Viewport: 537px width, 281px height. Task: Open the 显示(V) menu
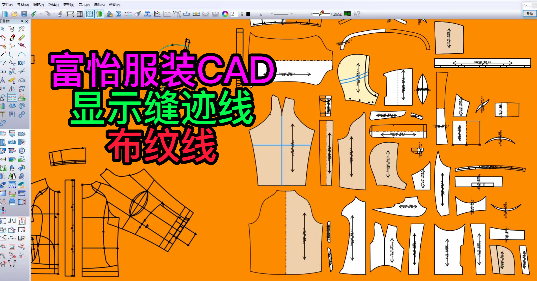coord(84,5)
